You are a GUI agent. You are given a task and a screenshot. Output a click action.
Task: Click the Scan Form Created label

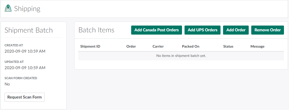click(21, 78)
